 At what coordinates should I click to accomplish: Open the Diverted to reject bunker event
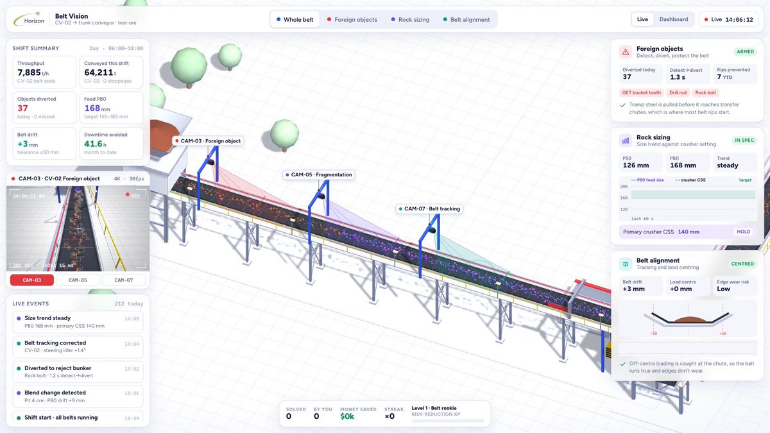(x=78, y=372)
